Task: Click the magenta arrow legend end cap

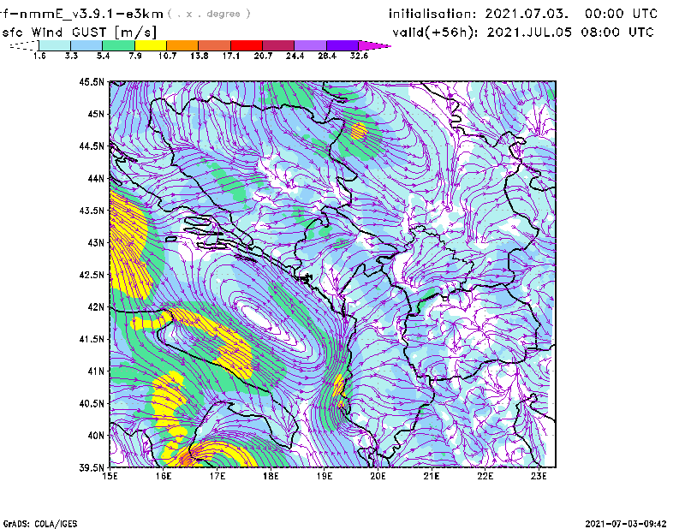Action: pyautogui.click(x=374, y=45)
